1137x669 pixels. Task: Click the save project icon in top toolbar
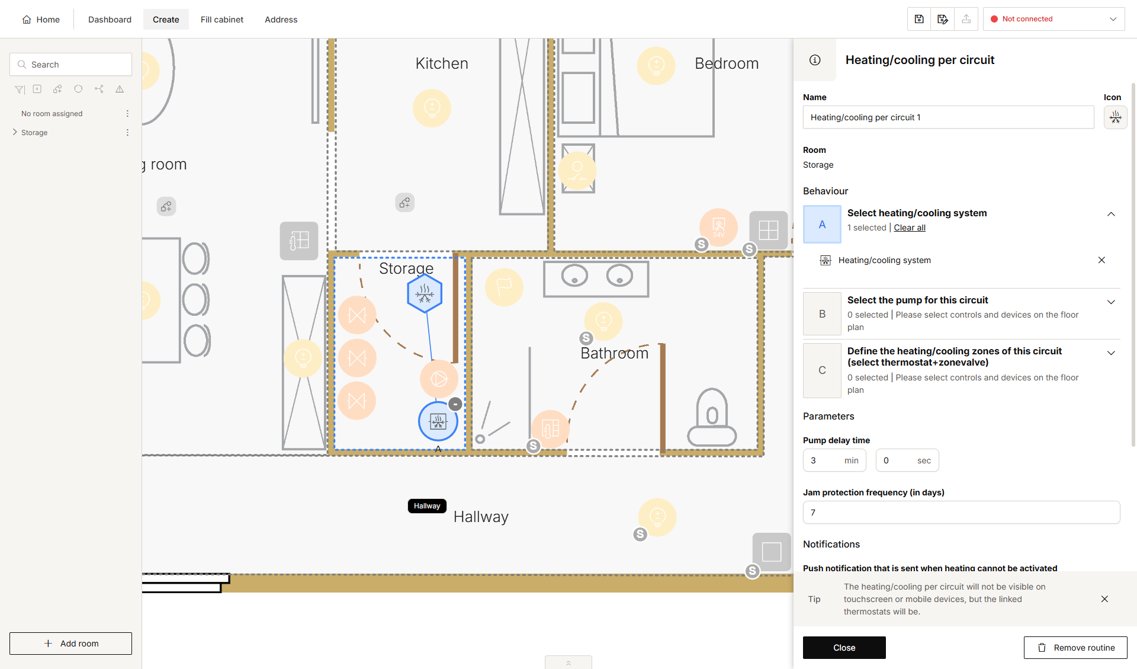pyautogui.click(x=919, y=19)
